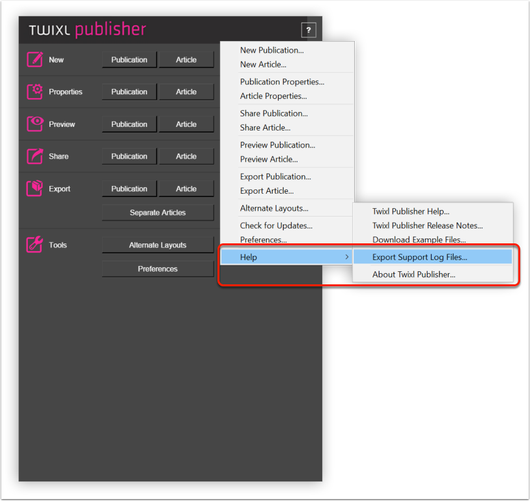
Task: Click Publication button in Properties row
Action: [x=130, y=92]
